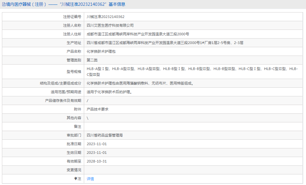The image size is (306, 185).
Task: Click the production address value starting 四川省成都市温江区
Action: (x=165, y=43)
